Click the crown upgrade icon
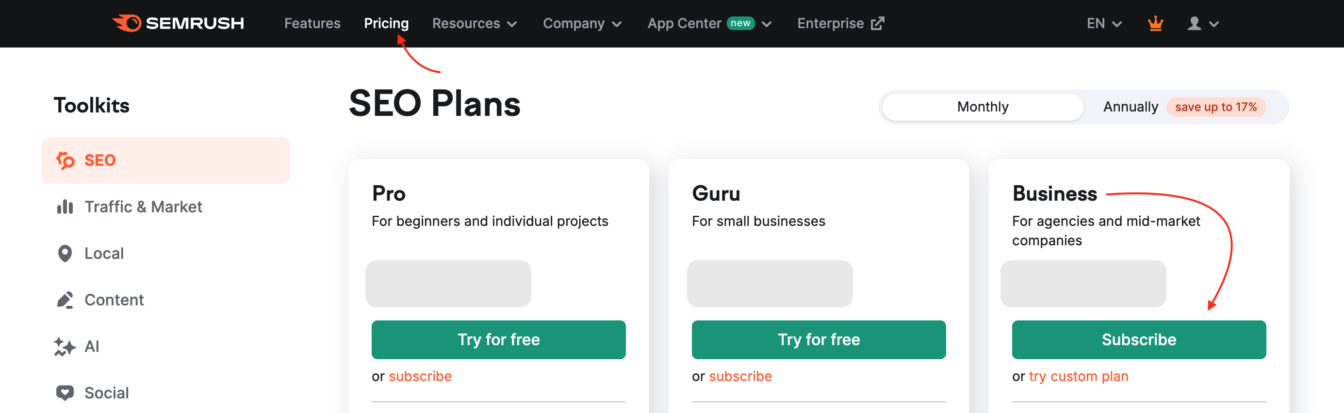Image resolution: width=1344 pixels, height=413 pixels. [1156, 23]
